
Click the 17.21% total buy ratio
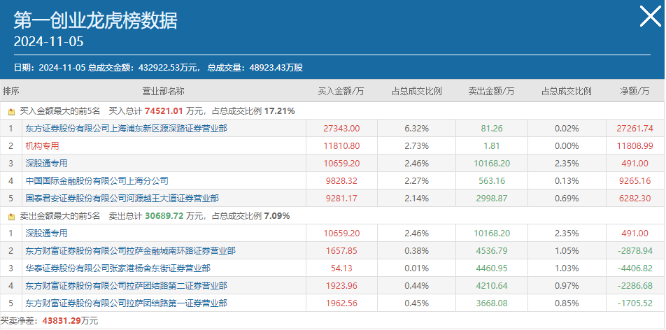280,111
